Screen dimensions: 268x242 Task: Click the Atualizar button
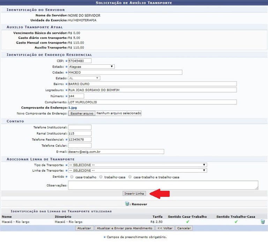tap(84, 228)
